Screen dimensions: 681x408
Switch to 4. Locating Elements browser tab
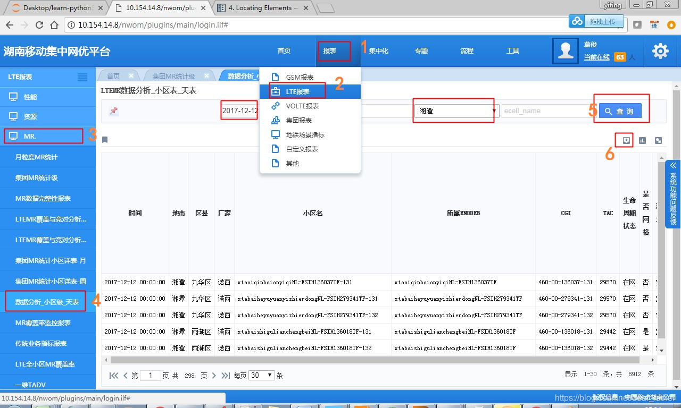pyautogui.click(x=263, y=8)
